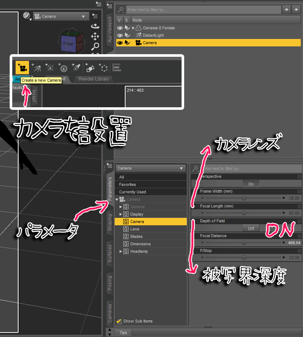
Task: Open the viewport Camera selection dropdown
Action: [x=61, y=16]
